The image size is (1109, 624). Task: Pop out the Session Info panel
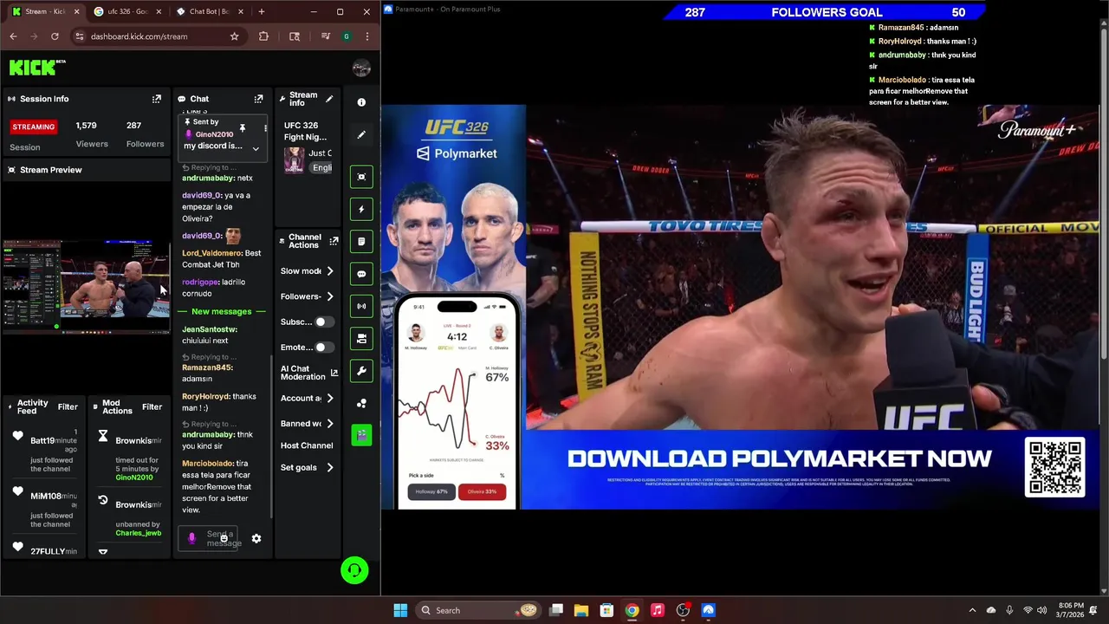click(157, 99)
